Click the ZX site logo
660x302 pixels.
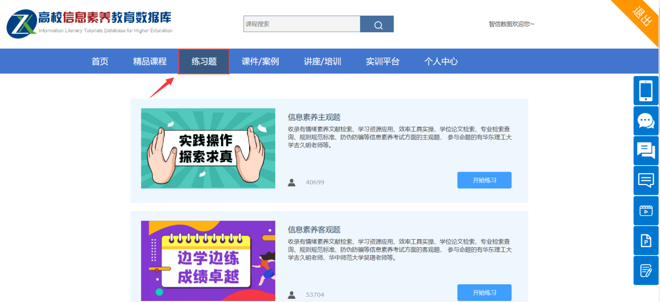pyautogui.click(x=21, y=24)
